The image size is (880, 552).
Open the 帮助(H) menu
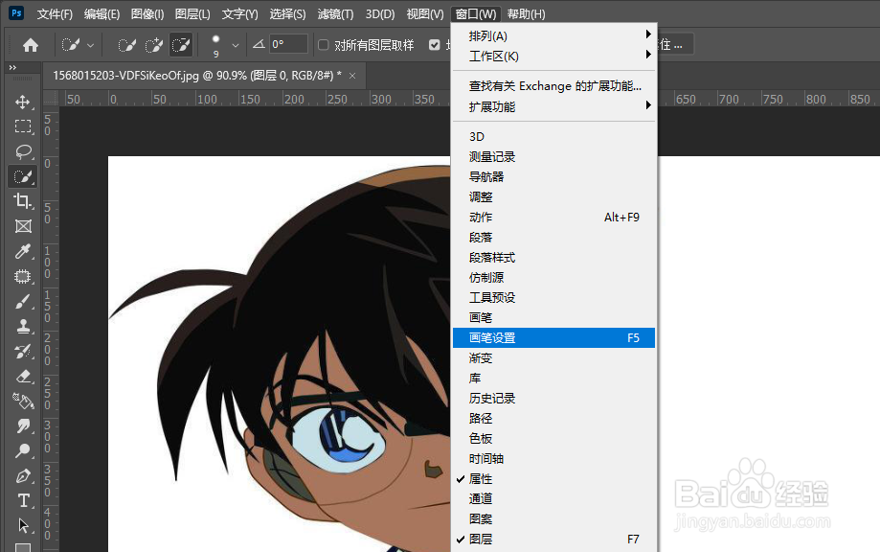pos(526,14)
